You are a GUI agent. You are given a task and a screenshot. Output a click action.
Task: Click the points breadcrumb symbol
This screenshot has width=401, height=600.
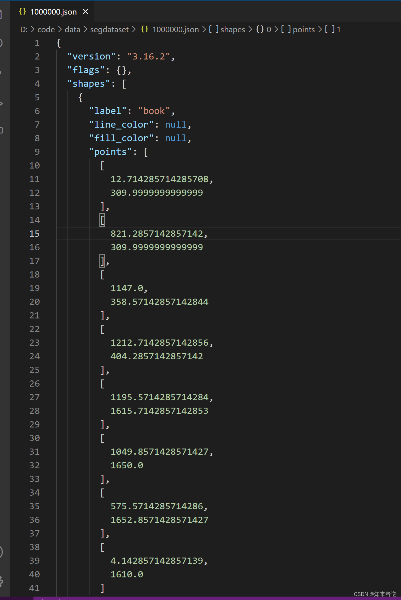pos(304,29)
